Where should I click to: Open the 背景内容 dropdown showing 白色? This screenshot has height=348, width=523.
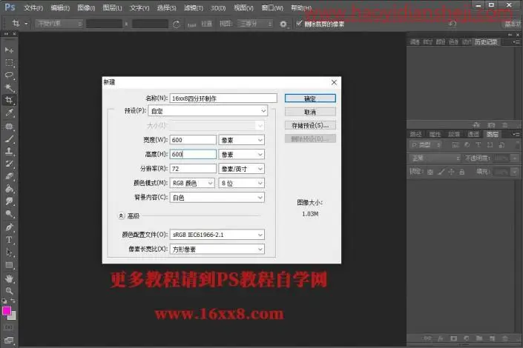click(x=217, y=198)
